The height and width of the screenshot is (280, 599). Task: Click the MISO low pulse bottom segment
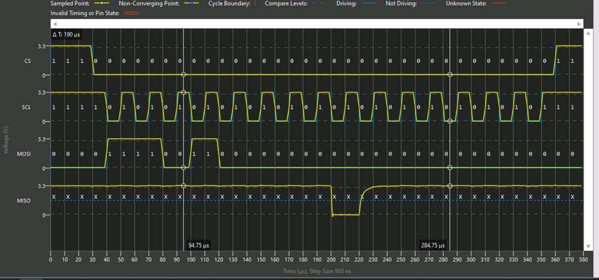pos(346,215)
